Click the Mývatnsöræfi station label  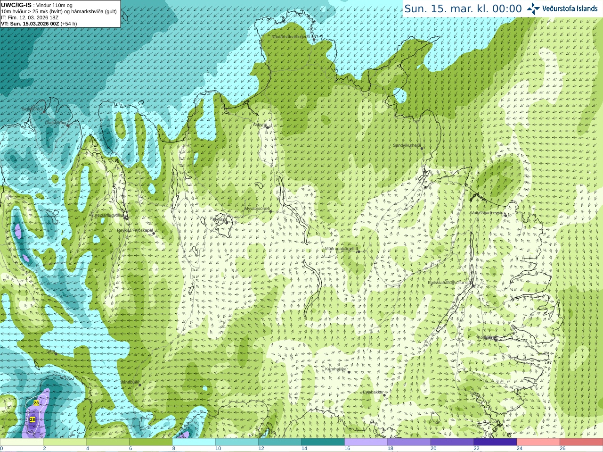pos(257,209)
